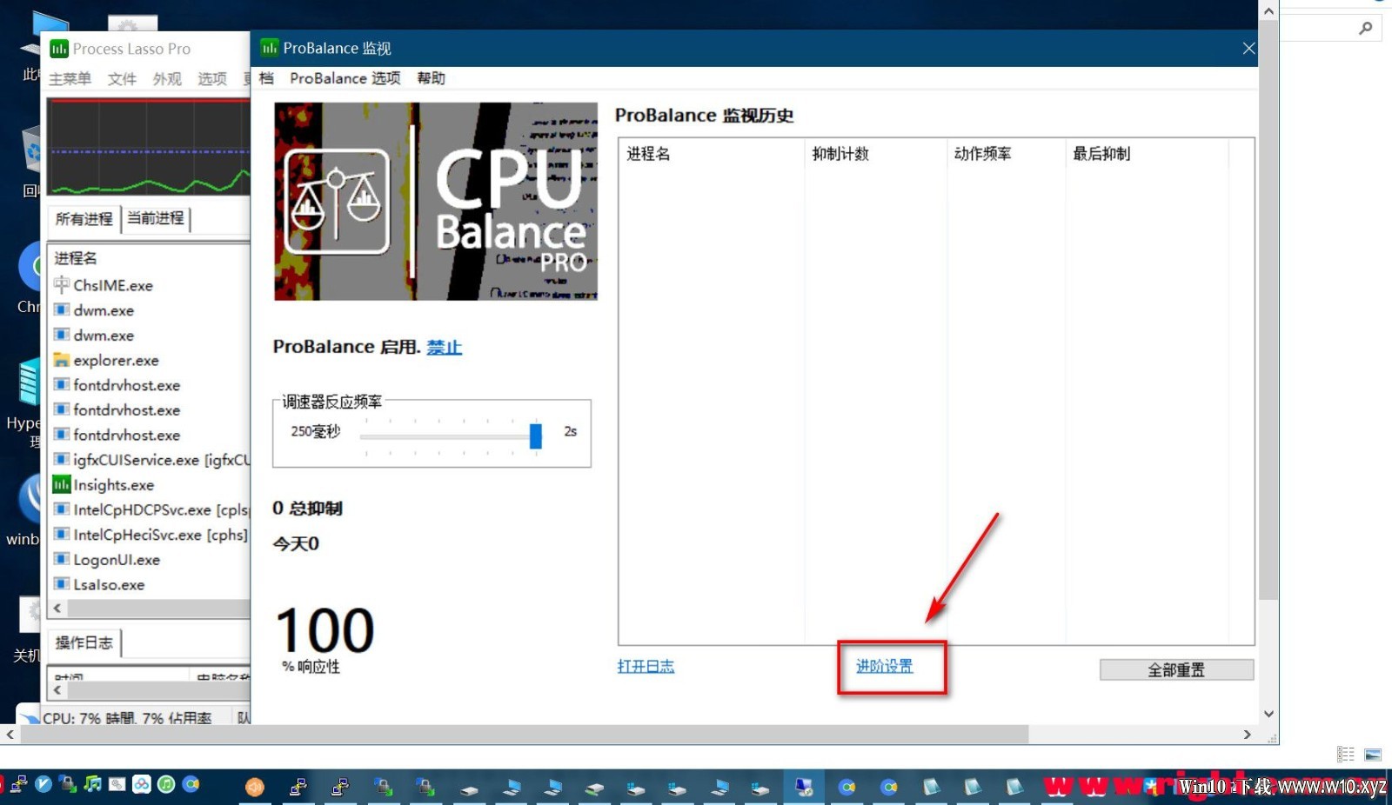Click left arrow of log pane horizontal scrollbar
Screen dimensions: 1392x805
click(57, 690)
